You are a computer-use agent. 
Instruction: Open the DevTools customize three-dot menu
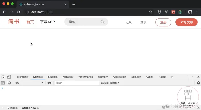[192, 77]
